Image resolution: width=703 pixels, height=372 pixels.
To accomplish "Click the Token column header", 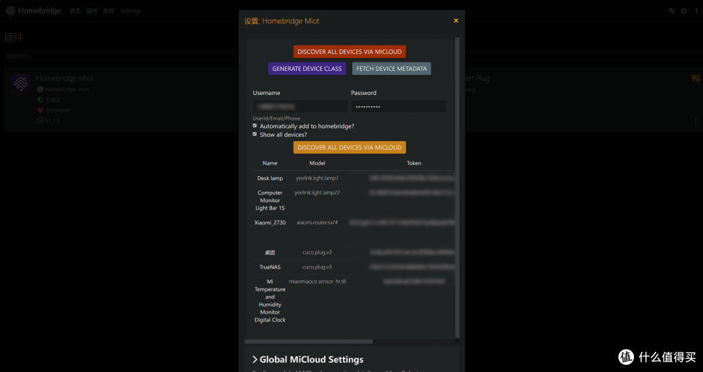I will click(x=414, y=163).
